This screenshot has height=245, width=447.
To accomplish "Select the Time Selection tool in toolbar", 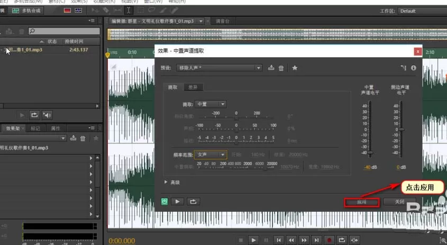I will coord(129,11).
